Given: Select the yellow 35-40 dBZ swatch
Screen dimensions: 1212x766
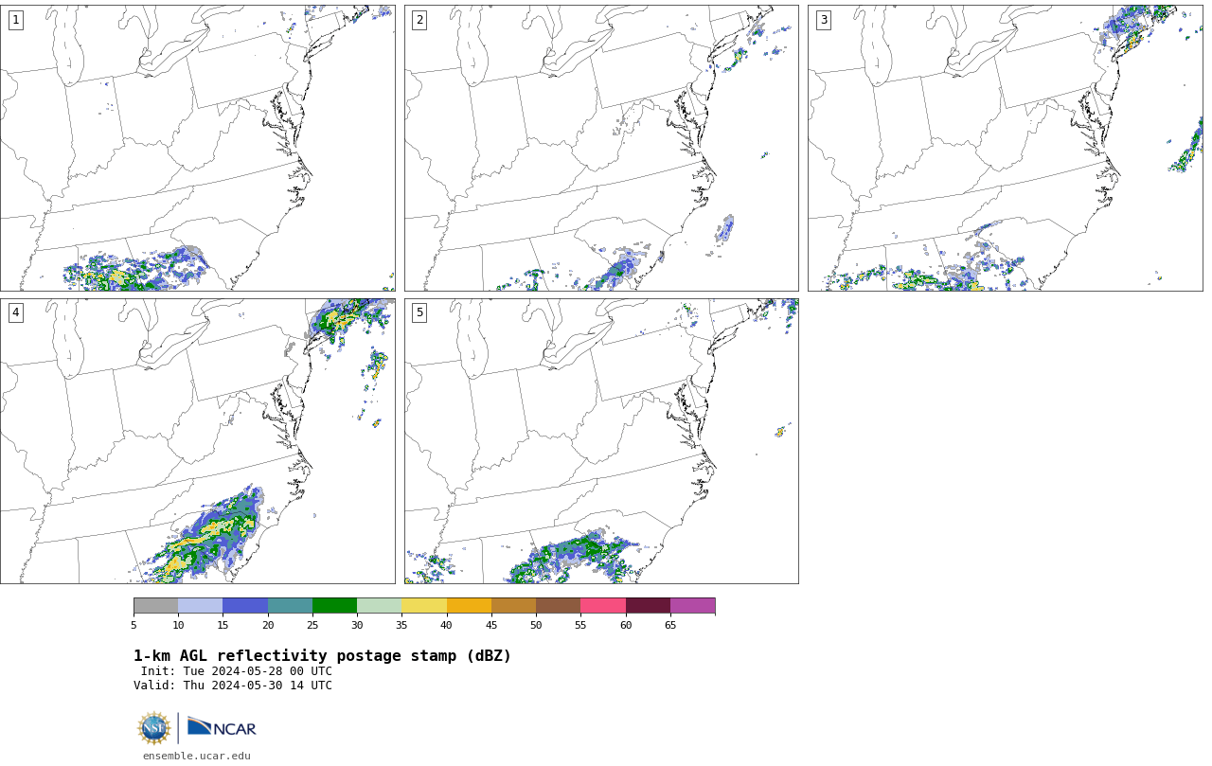Looking at the screenshot, I should pos(424,606).
